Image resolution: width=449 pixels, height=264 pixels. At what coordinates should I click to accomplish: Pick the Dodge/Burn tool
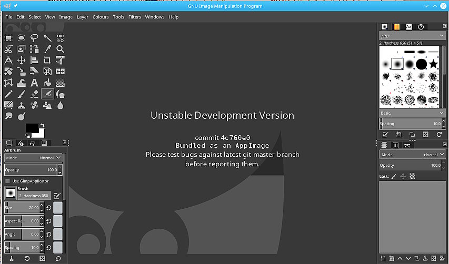click(x=21, y=116)
